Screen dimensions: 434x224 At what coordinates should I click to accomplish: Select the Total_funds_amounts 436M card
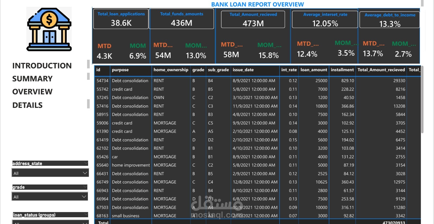181,19
